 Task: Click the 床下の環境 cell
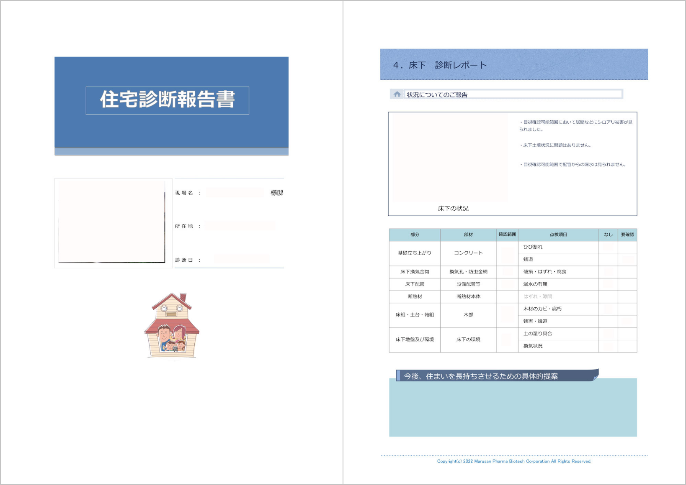[468, 339]
